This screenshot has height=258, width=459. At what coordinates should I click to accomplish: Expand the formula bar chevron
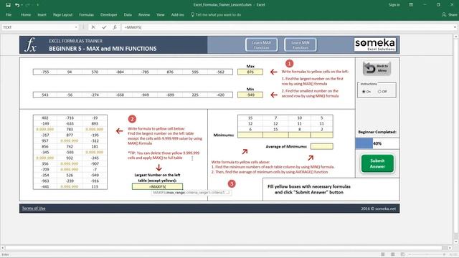[455, 27]
